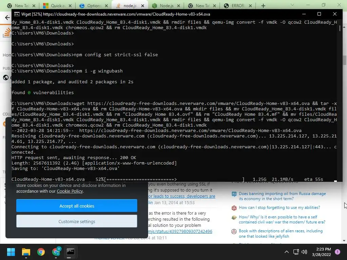This screenshot has width=347, height=260.
Task: Click the Worldbuilding icon beside civil war question
Action: (x=234, y=218)
